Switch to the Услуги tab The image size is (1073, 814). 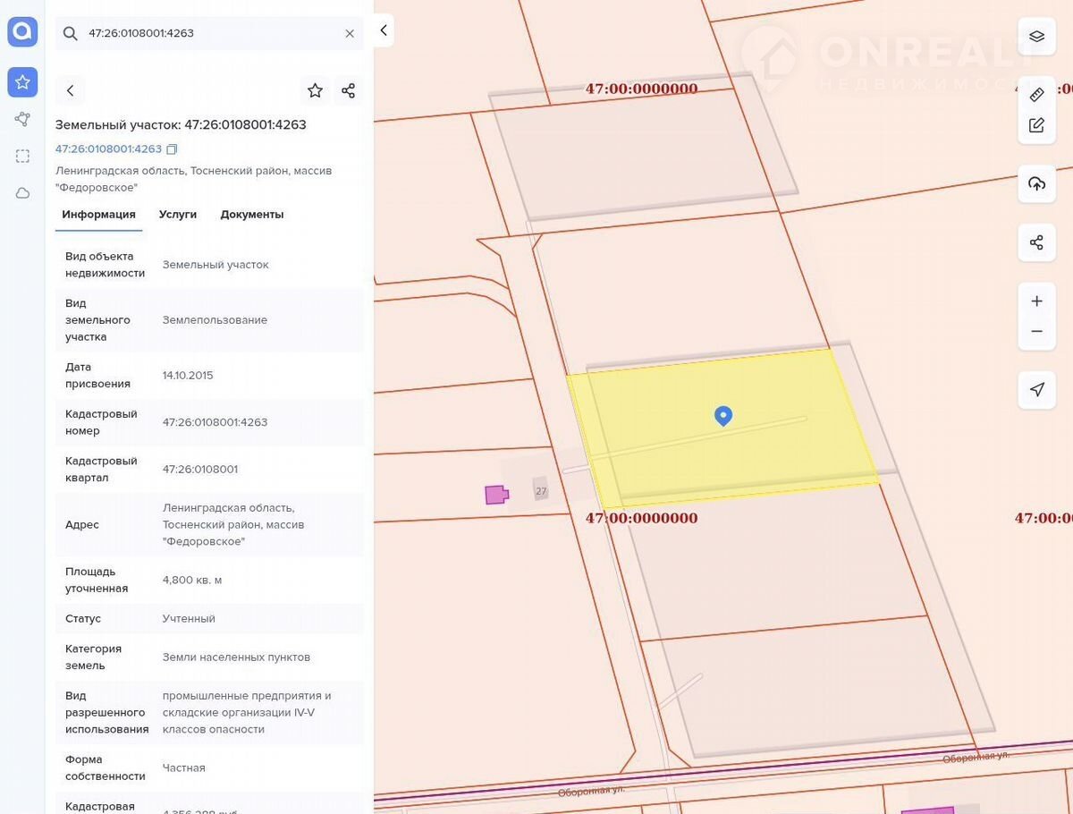(178, 215)
